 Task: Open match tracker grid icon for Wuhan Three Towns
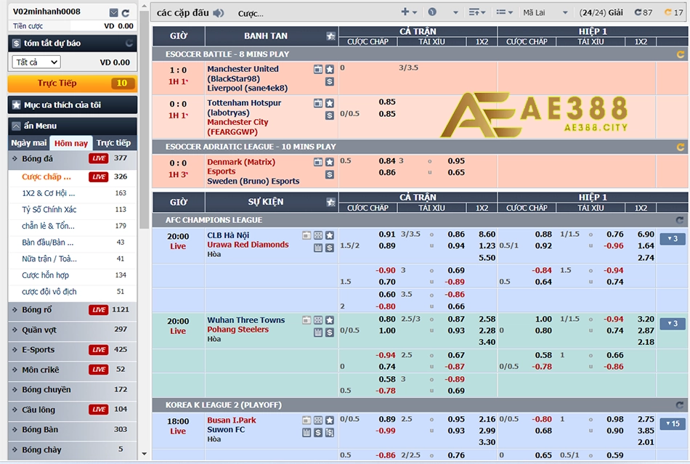(x=317, y=320)
